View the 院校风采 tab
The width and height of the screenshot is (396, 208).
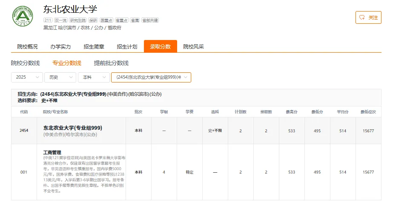[x=193, y=47]
